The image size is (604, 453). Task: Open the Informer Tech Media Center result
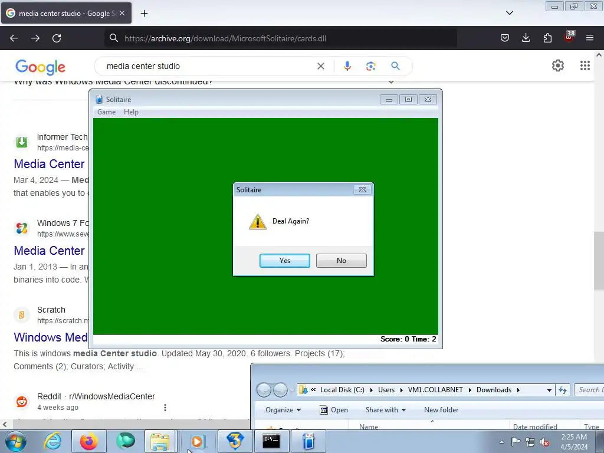point(50,164)
